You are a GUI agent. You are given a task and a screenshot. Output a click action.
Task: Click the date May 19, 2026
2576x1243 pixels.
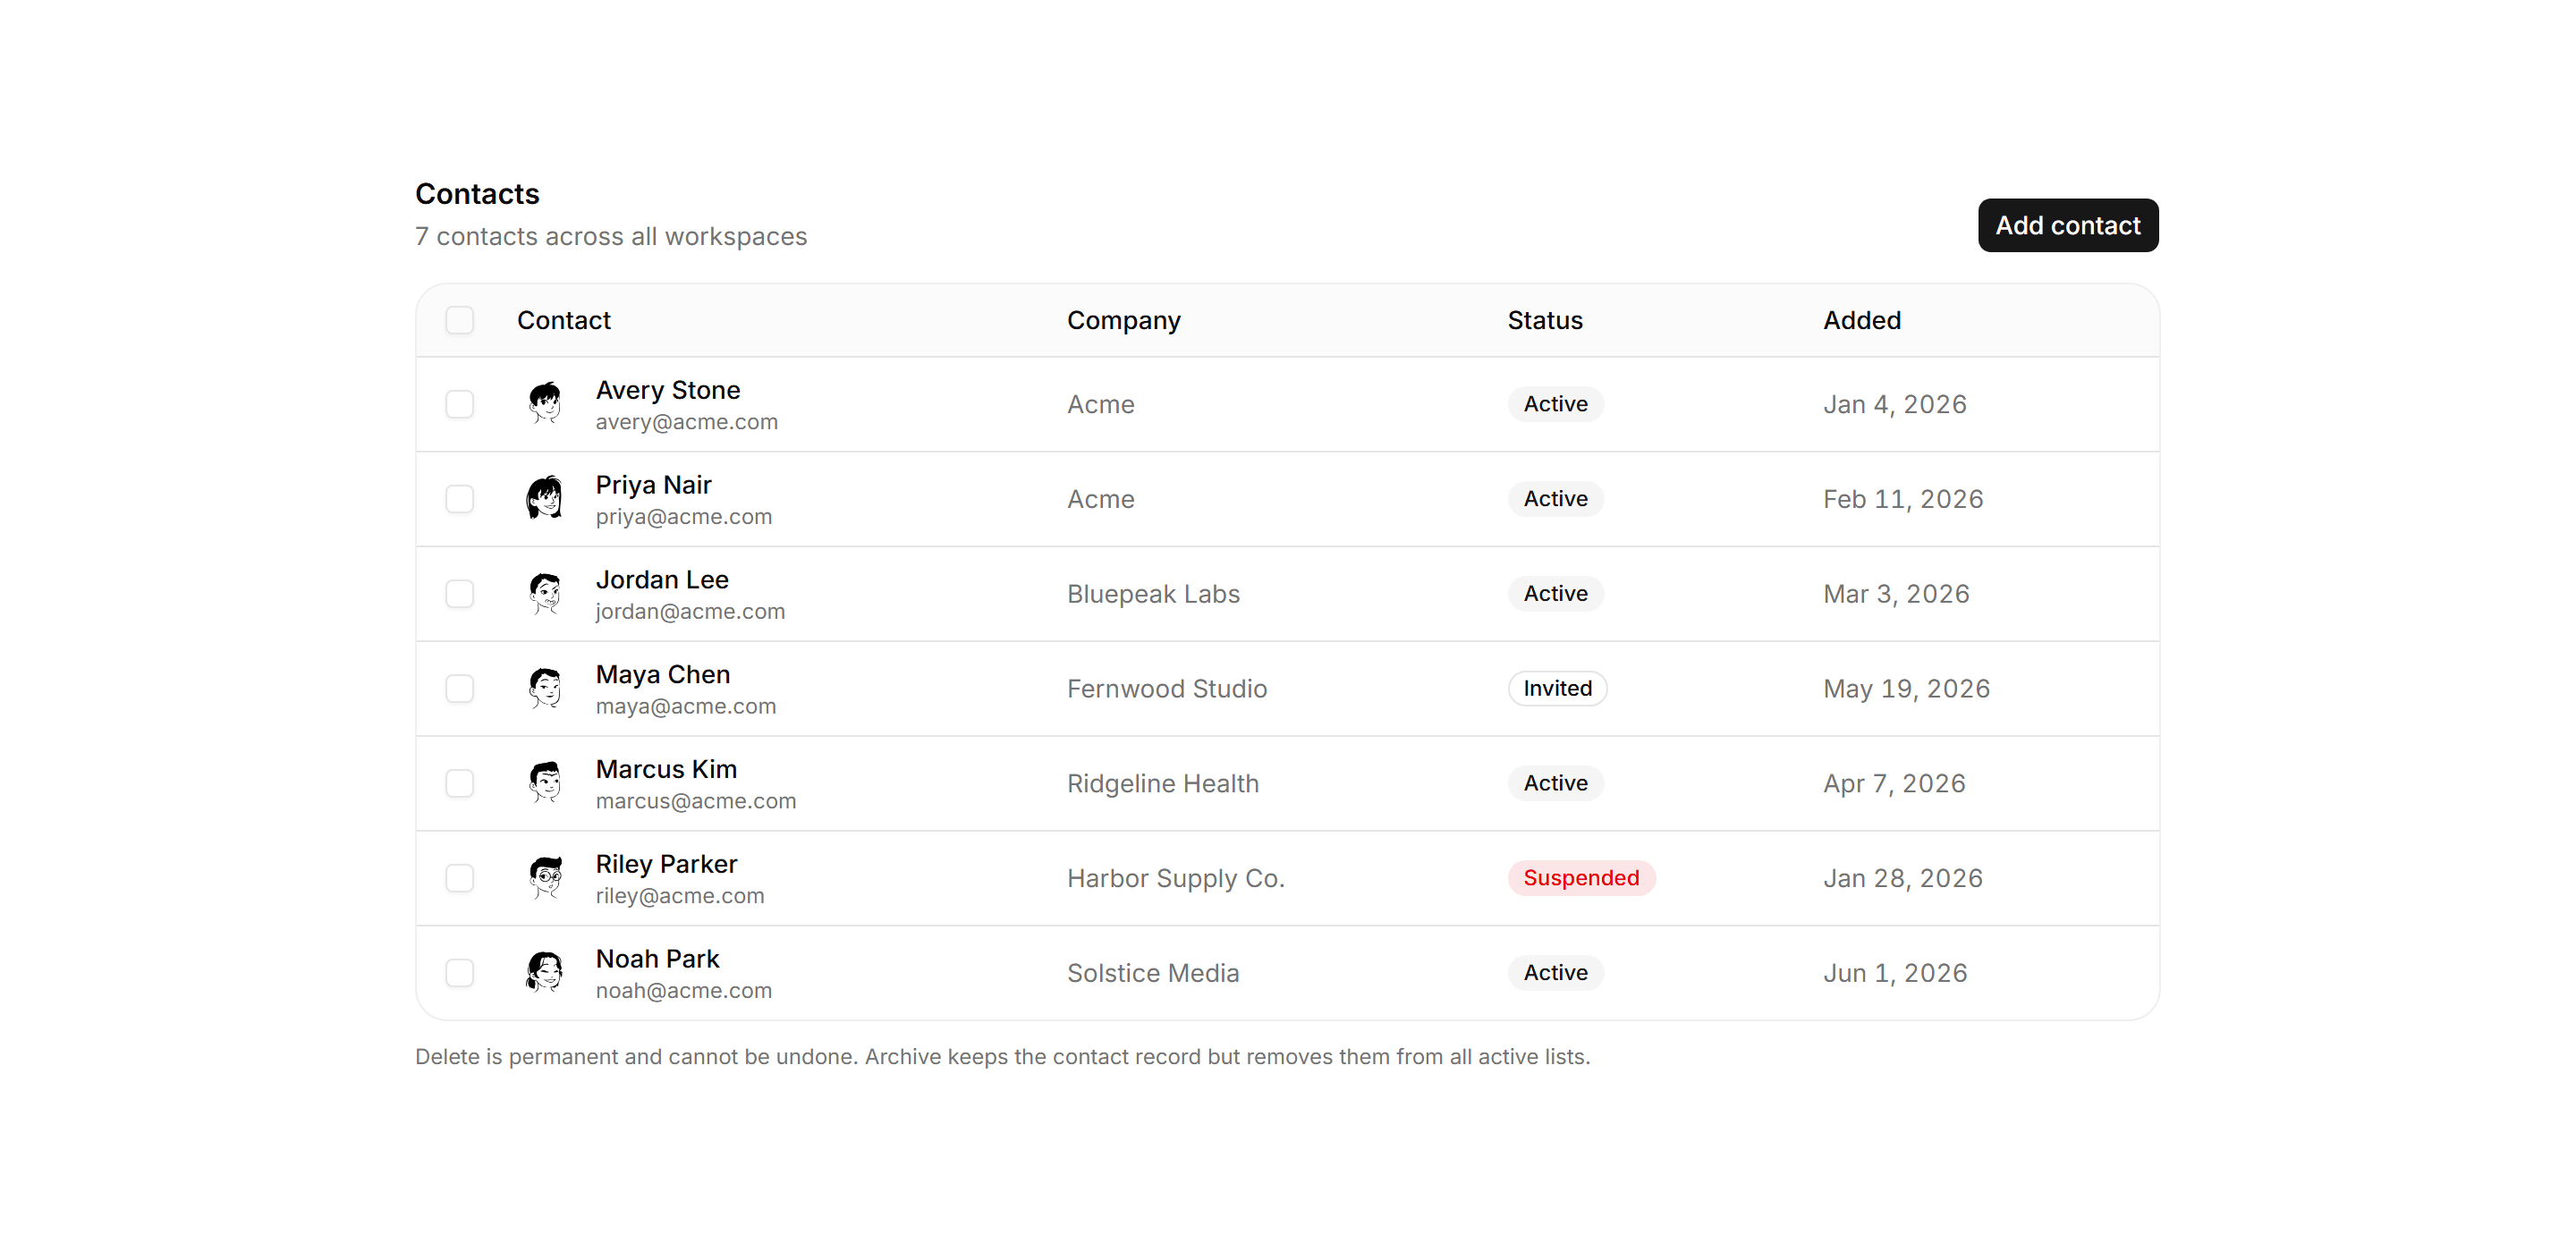1907,689
